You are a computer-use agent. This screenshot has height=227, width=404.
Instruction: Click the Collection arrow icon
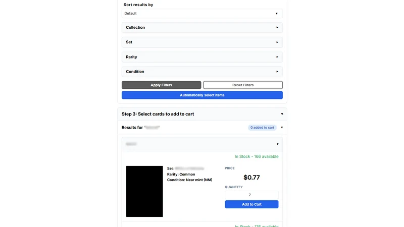[x=277, y=27]
